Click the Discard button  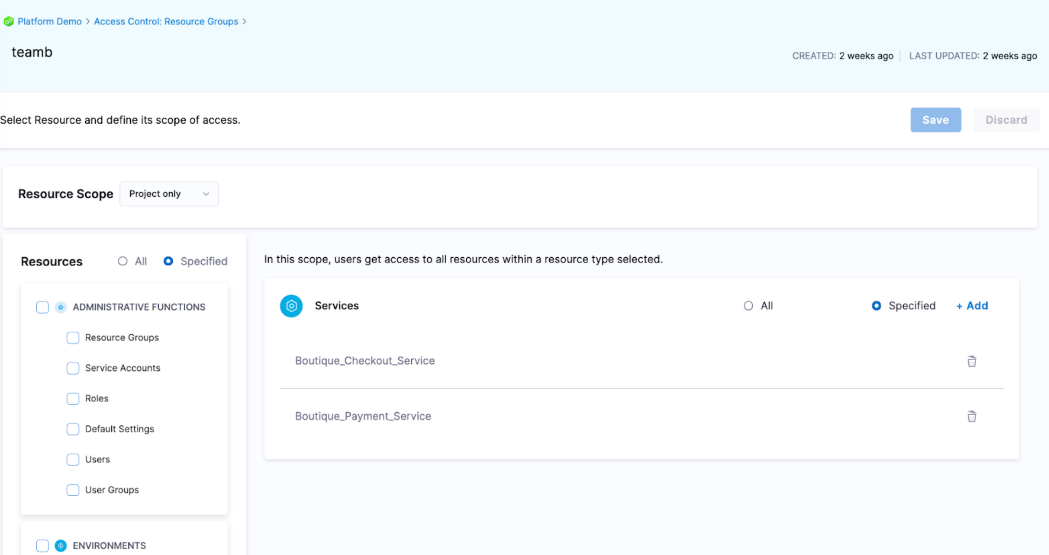pos(1006,120)
